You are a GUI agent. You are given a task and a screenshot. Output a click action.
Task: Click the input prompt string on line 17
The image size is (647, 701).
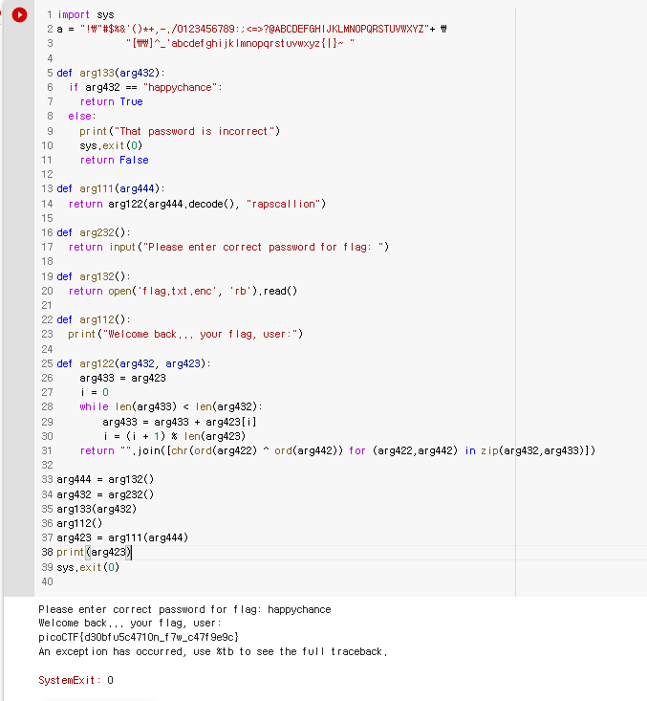[263, 247]
